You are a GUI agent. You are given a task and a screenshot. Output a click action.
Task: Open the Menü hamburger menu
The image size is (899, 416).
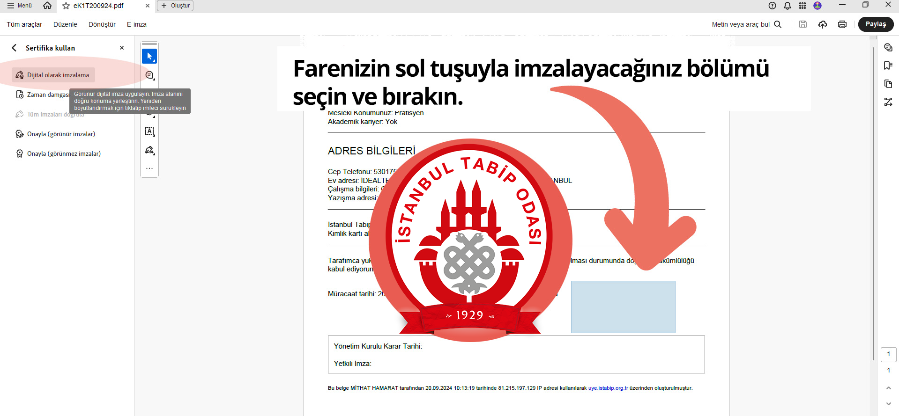pyautogui.click(x=20, y=6)
